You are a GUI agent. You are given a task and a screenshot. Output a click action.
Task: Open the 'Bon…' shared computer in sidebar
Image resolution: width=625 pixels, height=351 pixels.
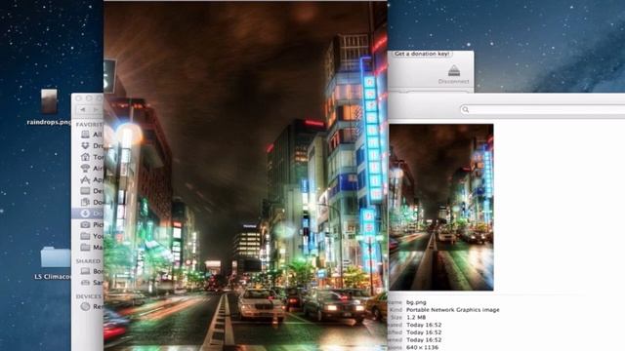91,271
